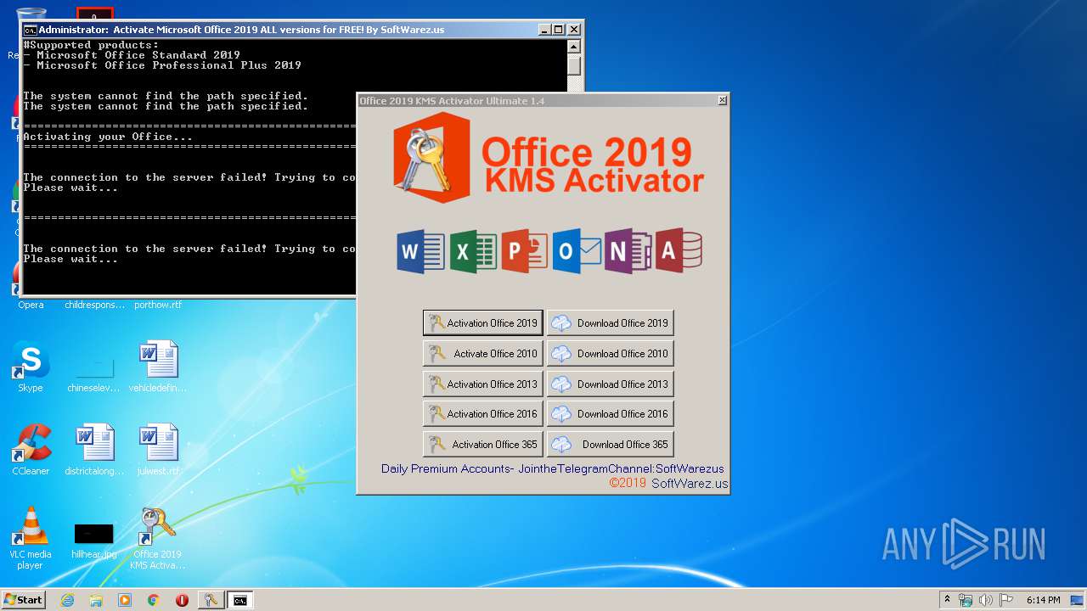Click the Word icon in the KMS Activator
Image resolution: width=1087 pixels, height=611 pixels.
420,251
